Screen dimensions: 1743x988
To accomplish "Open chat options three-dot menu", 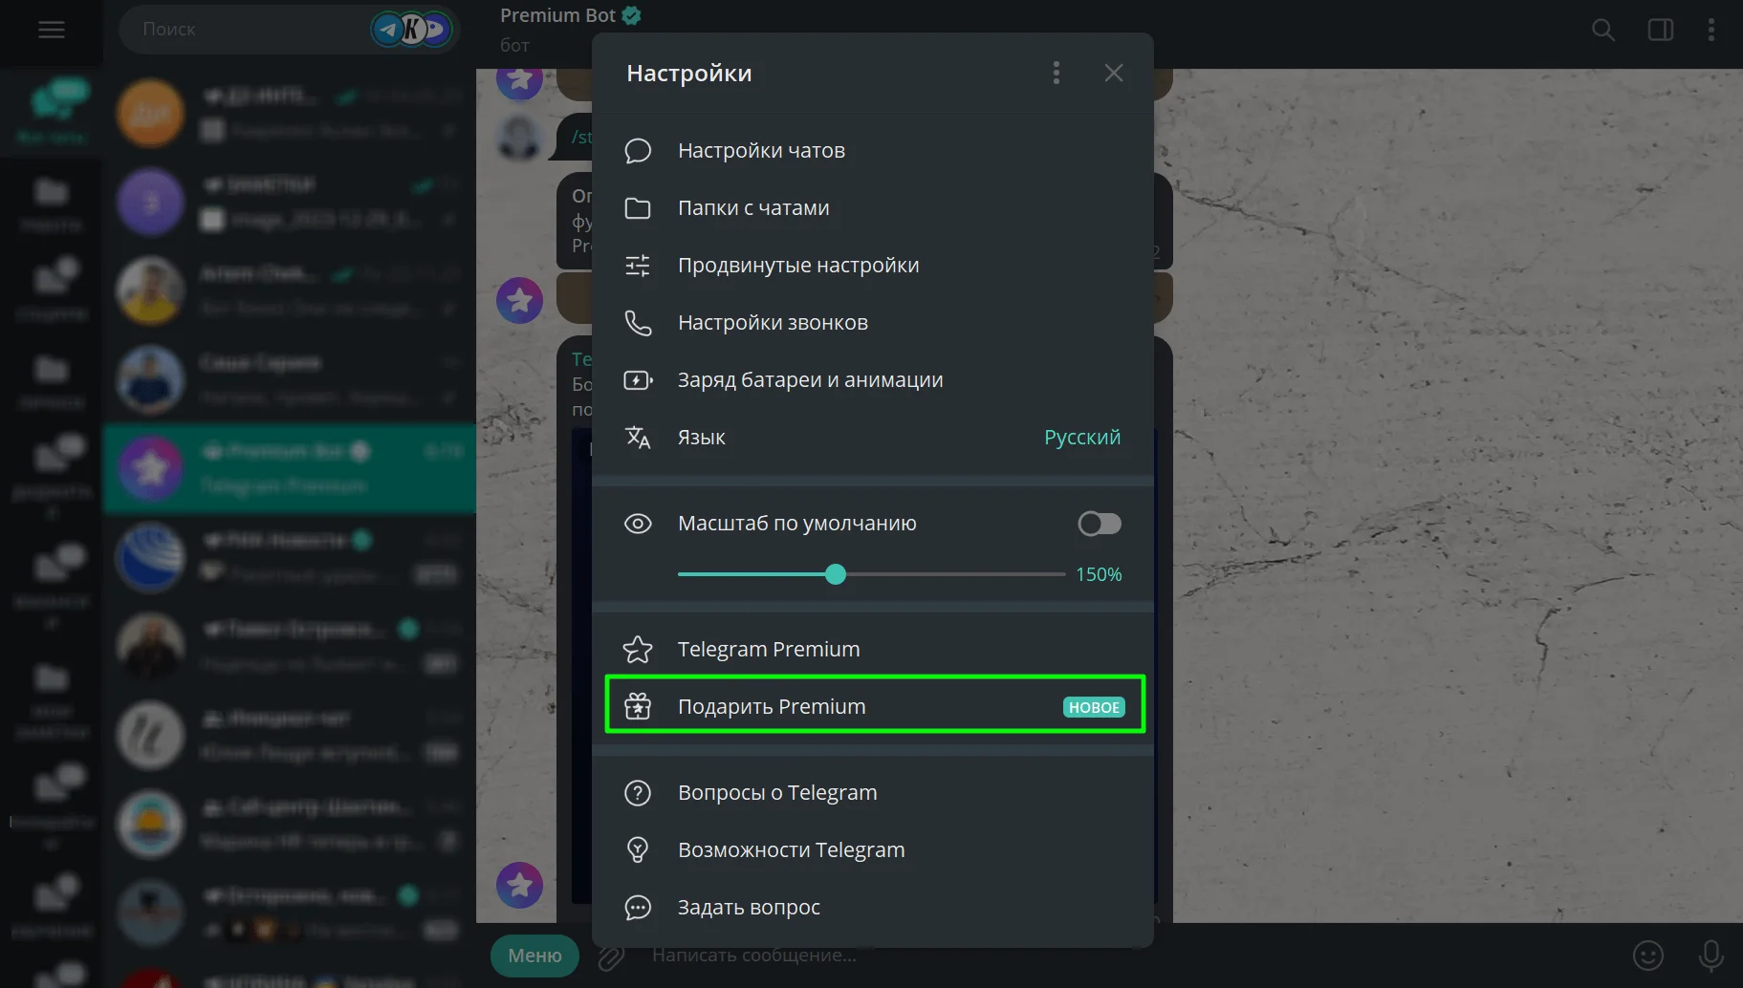I will pos(1710,31).
